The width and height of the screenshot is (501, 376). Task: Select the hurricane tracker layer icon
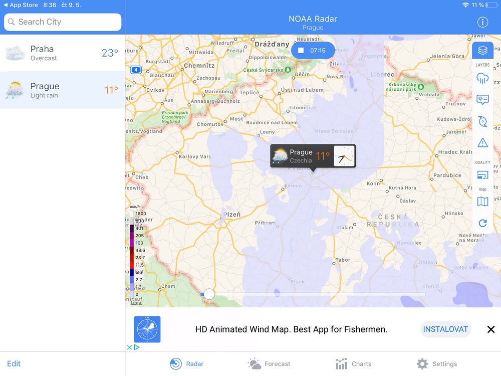click(482, 121)
